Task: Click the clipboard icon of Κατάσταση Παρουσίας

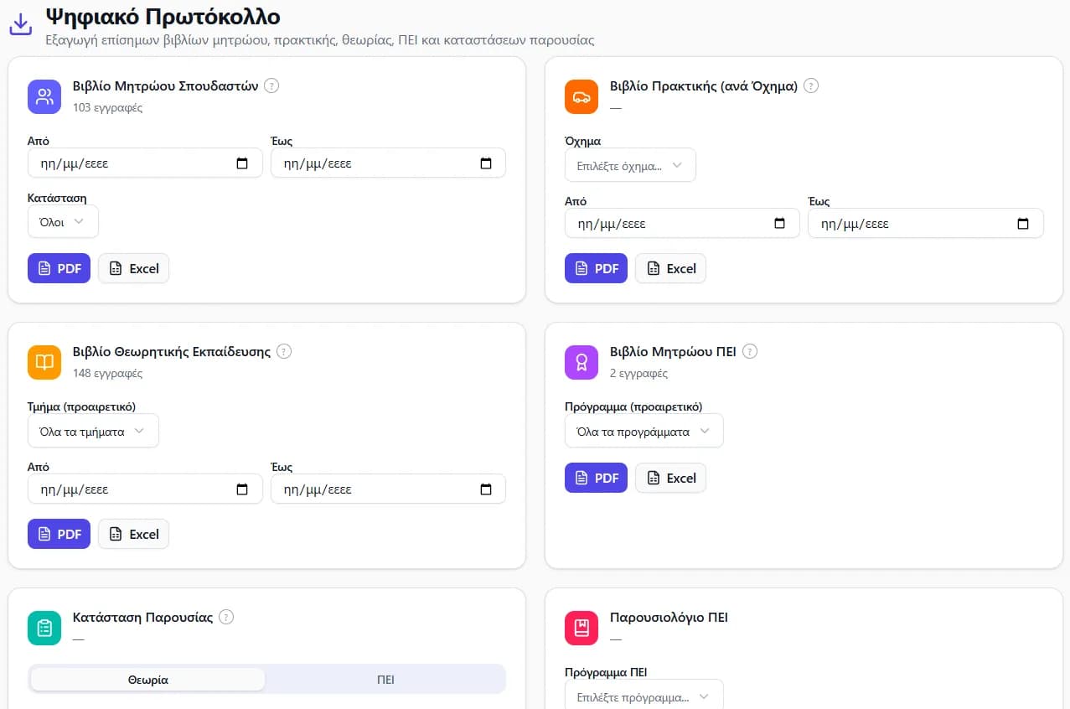Action: point(44,628)
